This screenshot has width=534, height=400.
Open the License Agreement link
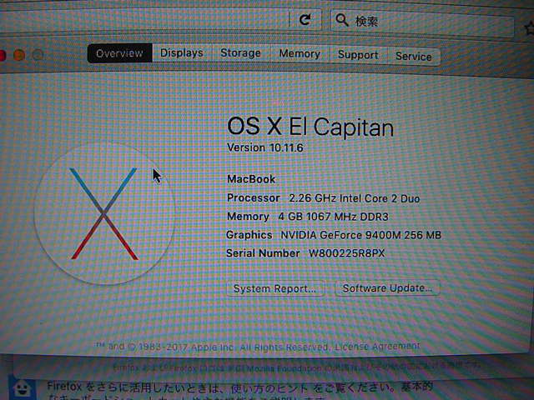377,347
